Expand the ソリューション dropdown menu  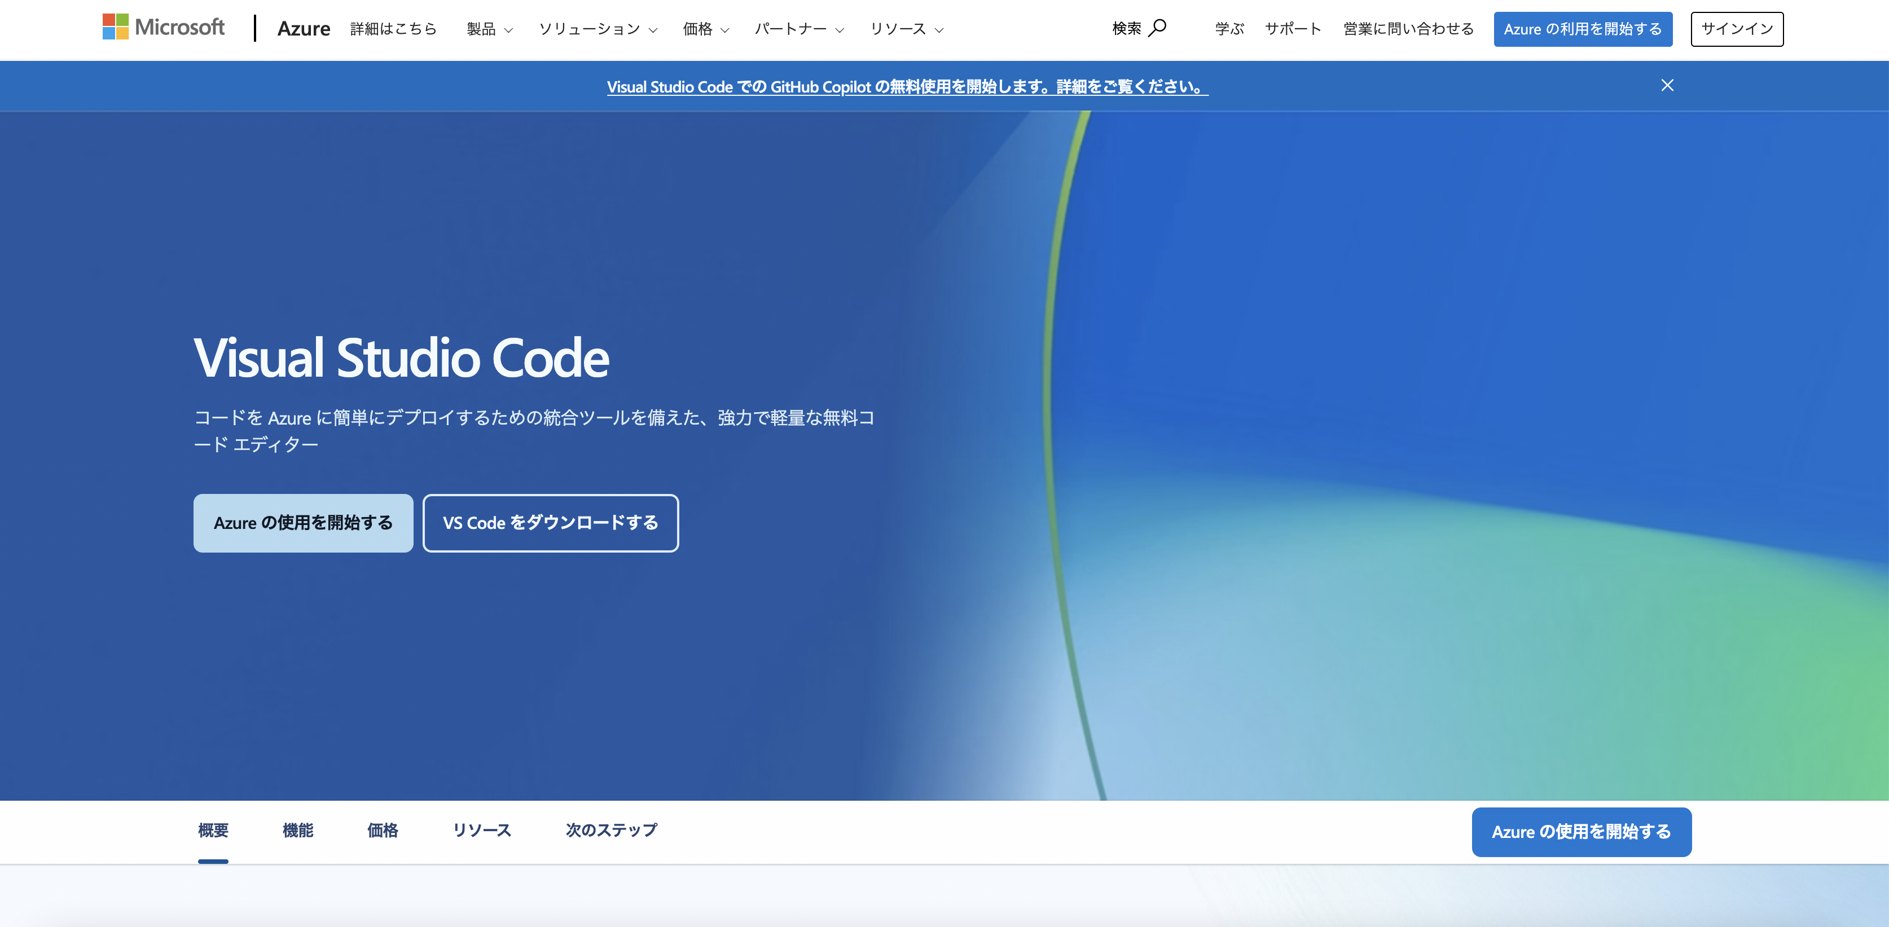598,29
